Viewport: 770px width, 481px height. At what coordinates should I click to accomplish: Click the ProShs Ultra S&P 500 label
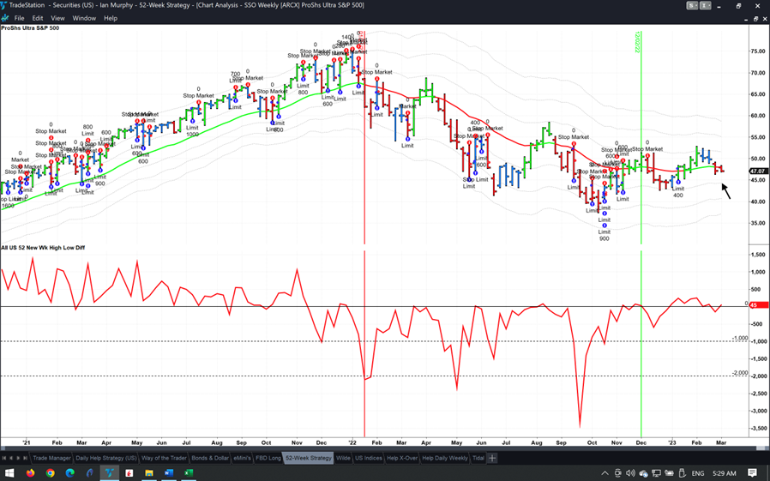pos(30,28)
